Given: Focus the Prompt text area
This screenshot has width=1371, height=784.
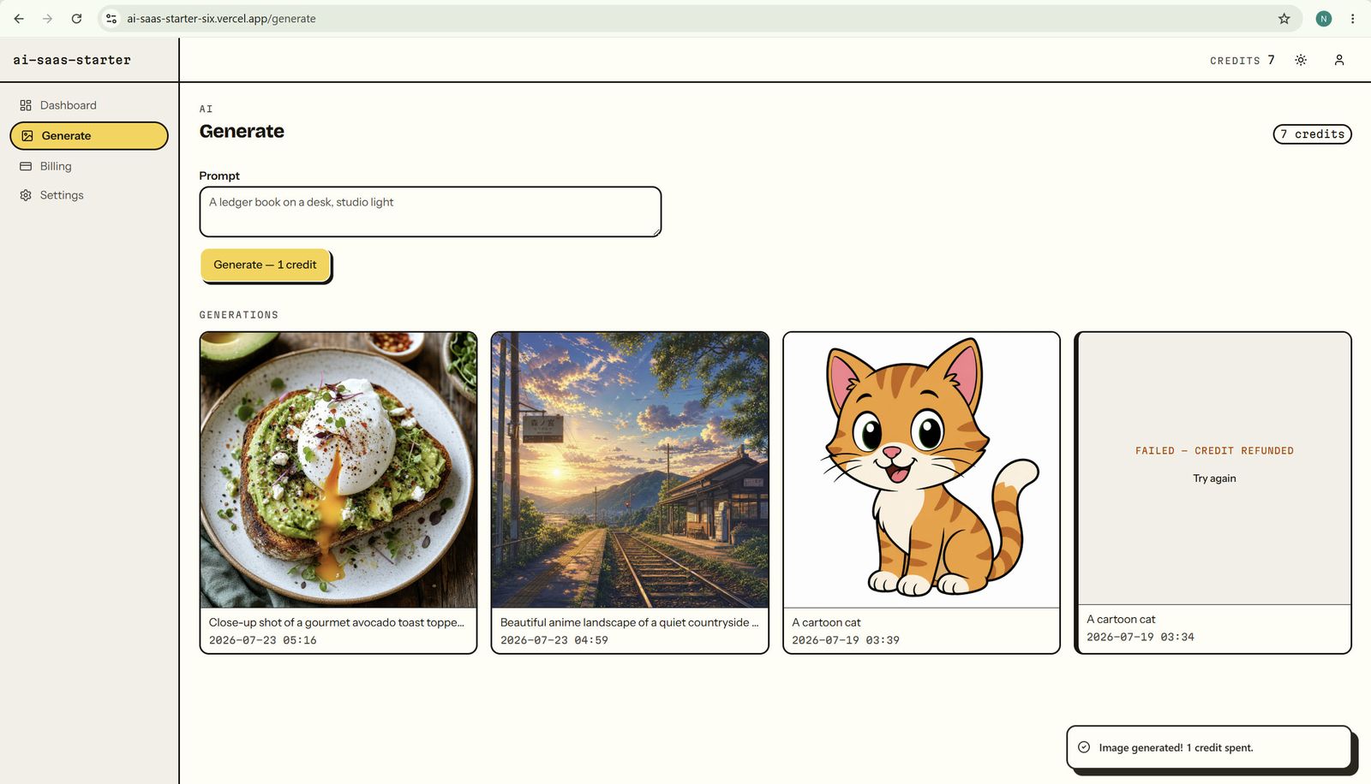Looking at the screenshot, I should point(430,211).
